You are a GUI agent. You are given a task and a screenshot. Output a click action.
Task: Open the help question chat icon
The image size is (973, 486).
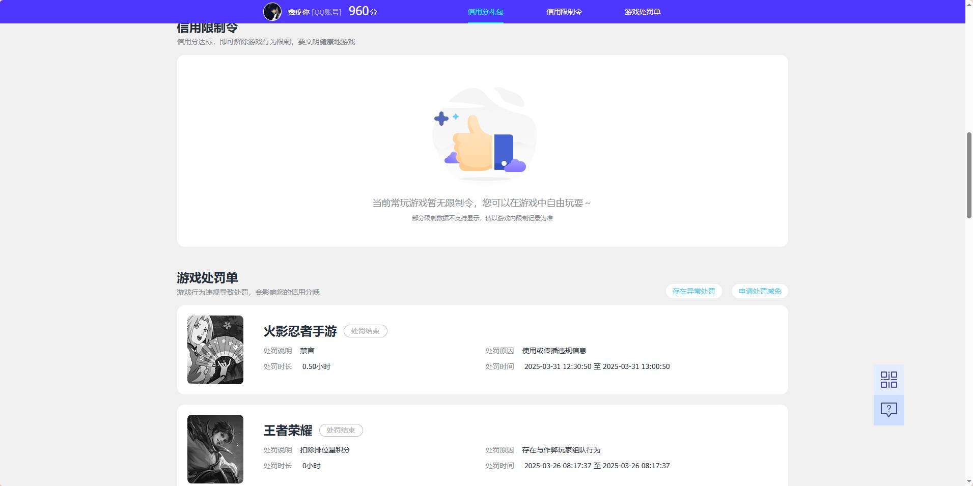pyautogui.click(x=888, y=410)
